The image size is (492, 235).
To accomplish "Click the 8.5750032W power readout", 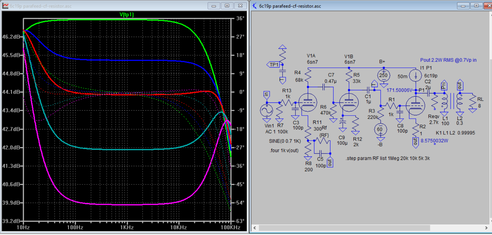I will pyautogui.click(x=434, y=141).
